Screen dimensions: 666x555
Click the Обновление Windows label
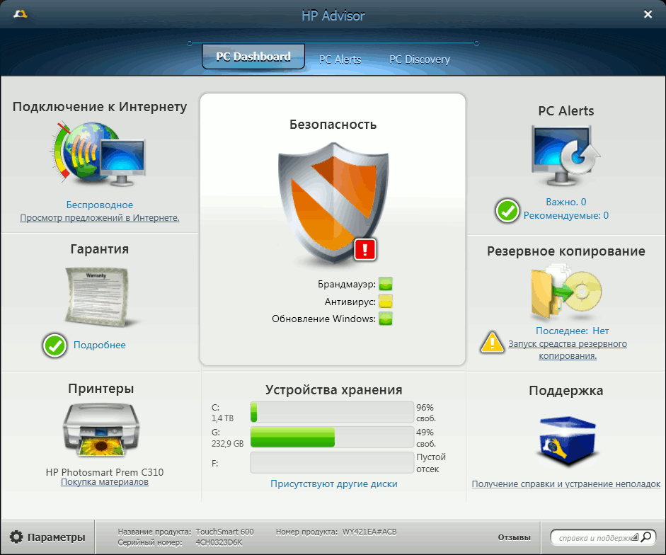click(x=323, y=319)
